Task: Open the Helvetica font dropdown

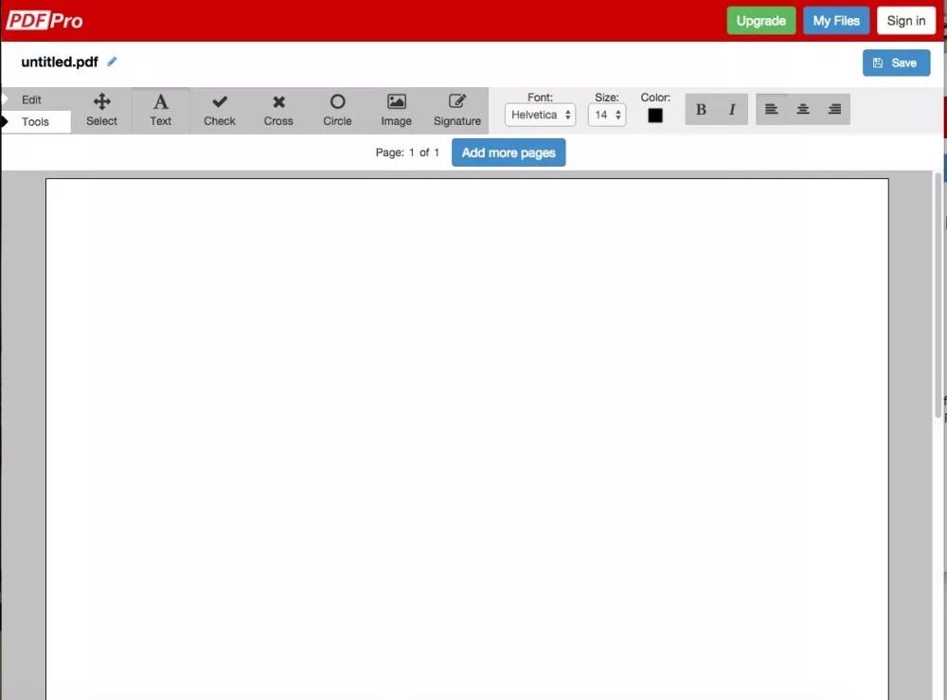Action: 540,115
